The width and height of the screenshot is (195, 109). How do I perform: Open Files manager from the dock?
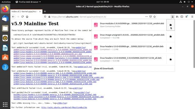pos(5,28)
